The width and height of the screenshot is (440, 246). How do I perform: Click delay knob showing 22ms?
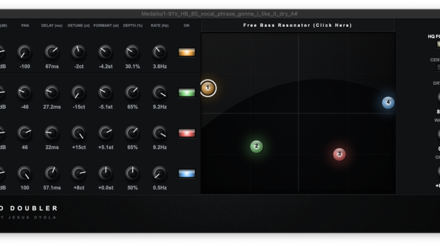click(x=52, y=133)
